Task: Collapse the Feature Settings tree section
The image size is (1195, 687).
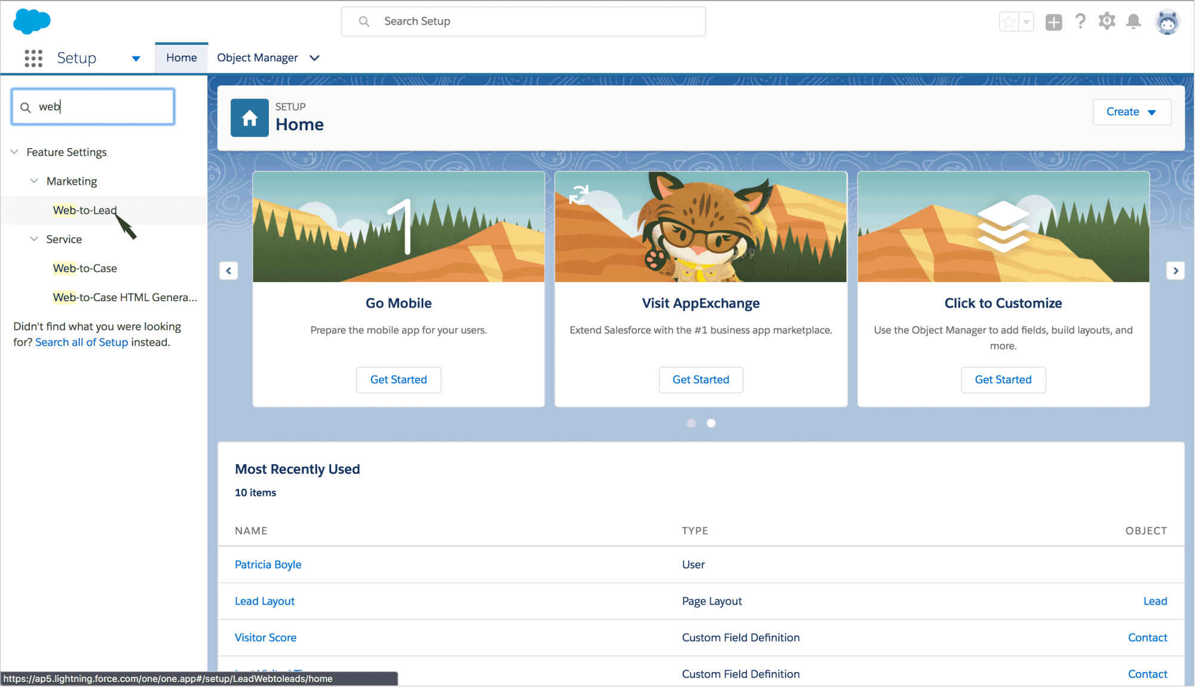Action: (x=14, y=152)
